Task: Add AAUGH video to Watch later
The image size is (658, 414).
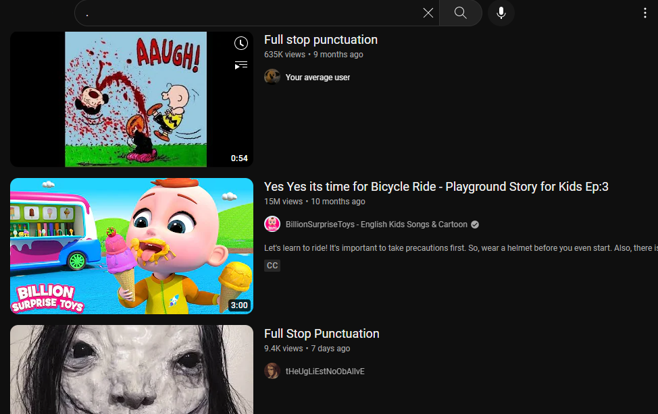Action: (x=241, y=43)
